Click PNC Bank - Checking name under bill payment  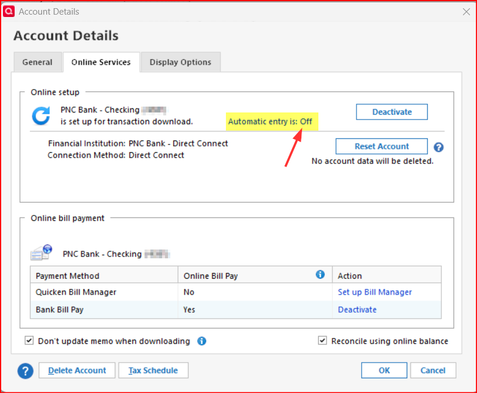pos(102,254)
